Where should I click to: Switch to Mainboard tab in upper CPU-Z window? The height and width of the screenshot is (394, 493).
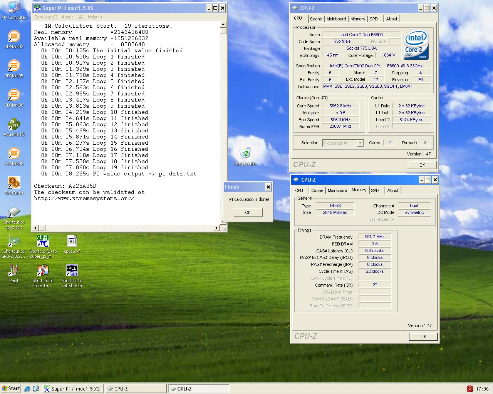click(336, 19)
